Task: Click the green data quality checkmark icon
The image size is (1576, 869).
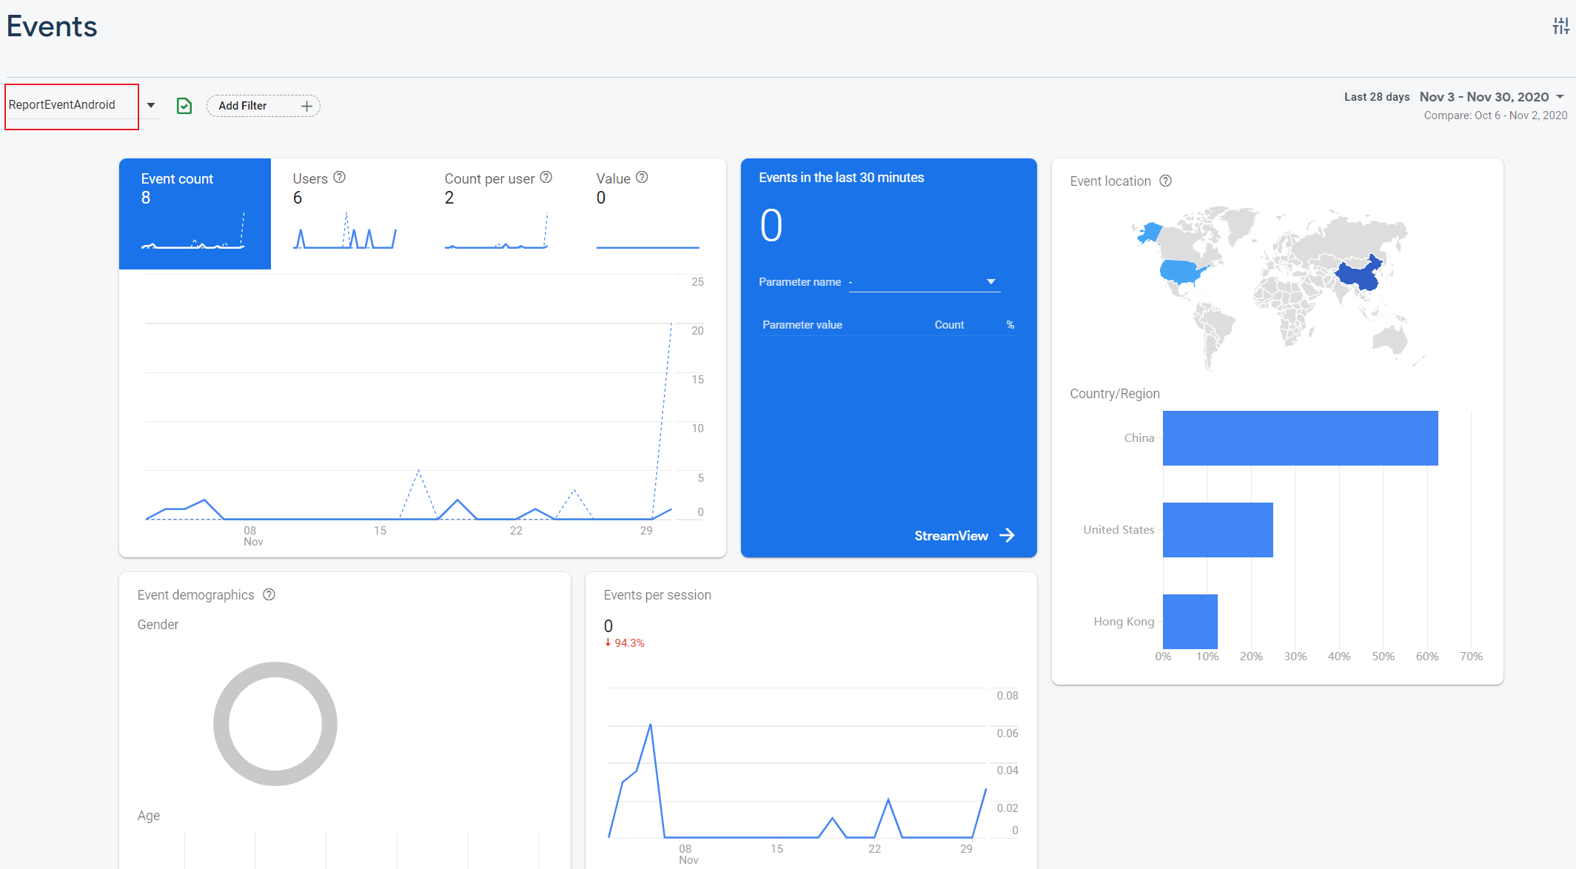Action: [x=184, y=106]
